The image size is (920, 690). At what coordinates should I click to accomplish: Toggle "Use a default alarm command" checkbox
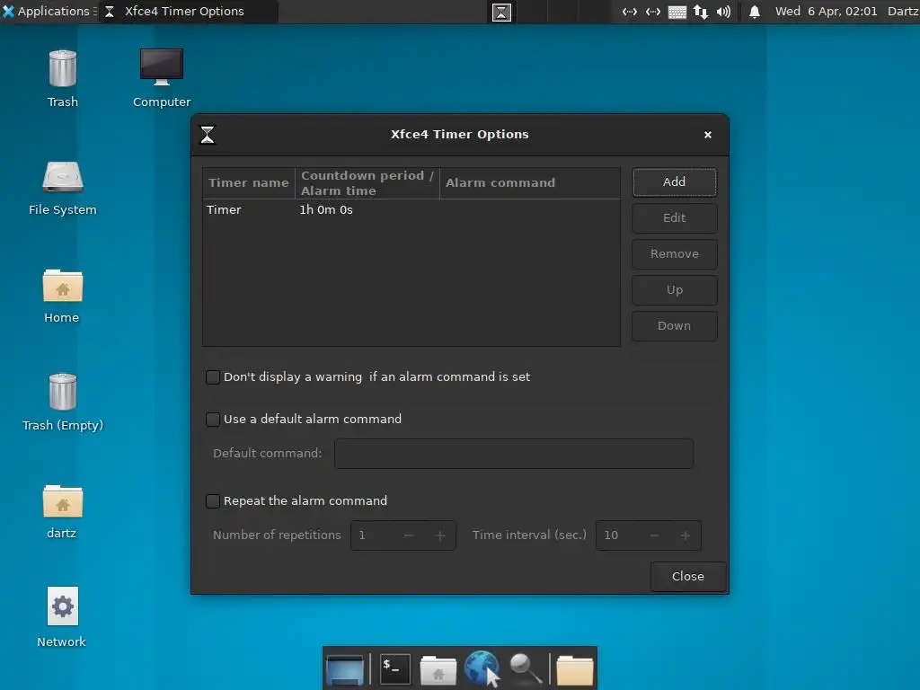tap(213, 419)
